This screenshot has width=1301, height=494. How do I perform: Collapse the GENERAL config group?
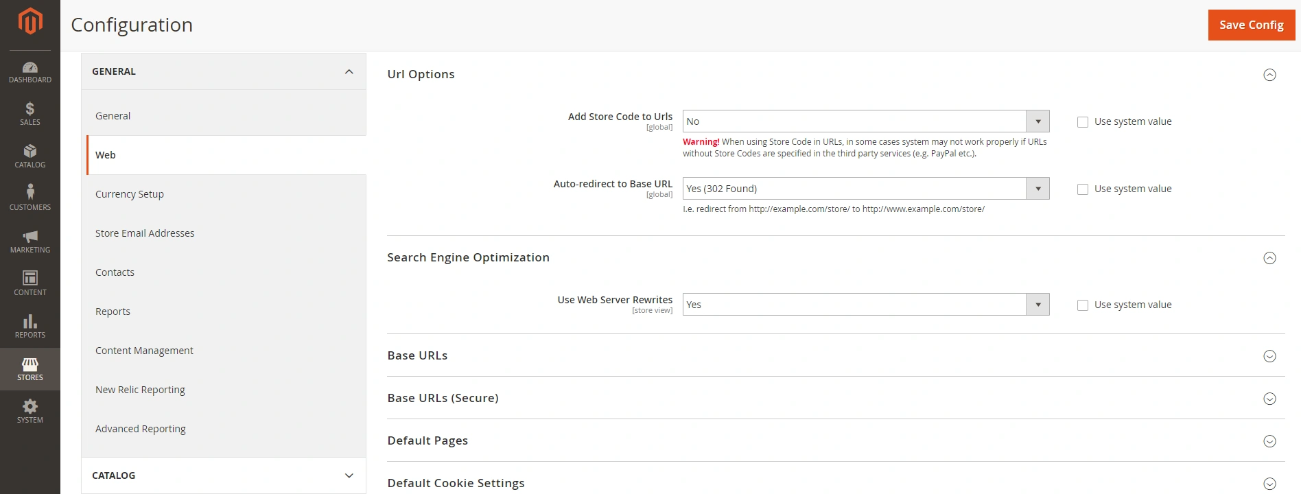pos(224,71)
